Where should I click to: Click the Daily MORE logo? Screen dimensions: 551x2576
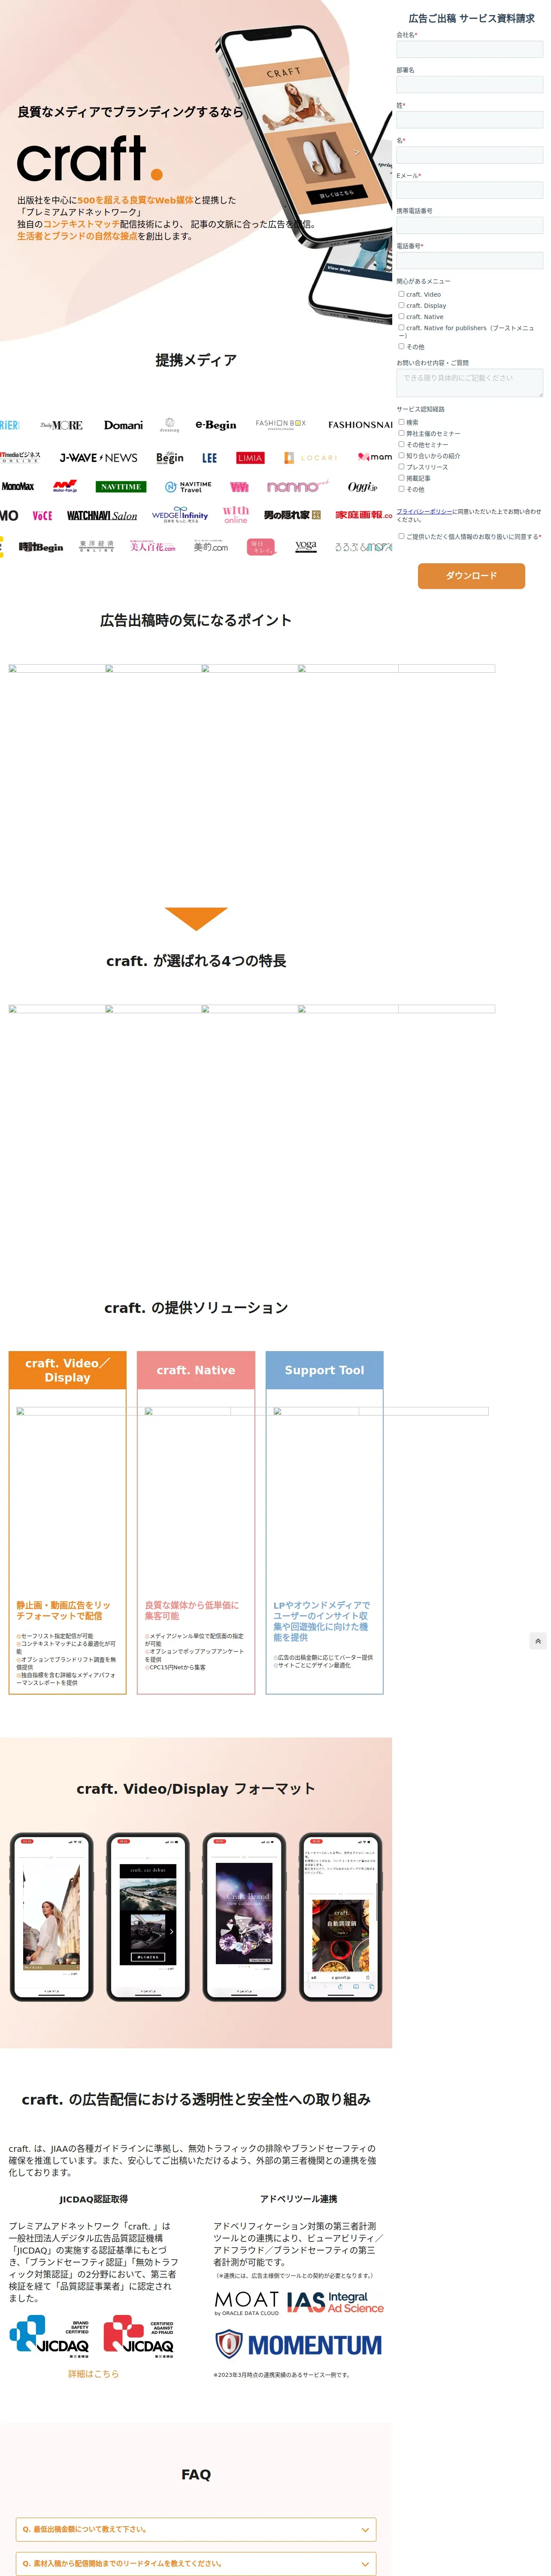(61, 425)
